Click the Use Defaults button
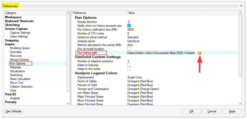Viewport: 247px width, 119px height. (x=13, y=111)
